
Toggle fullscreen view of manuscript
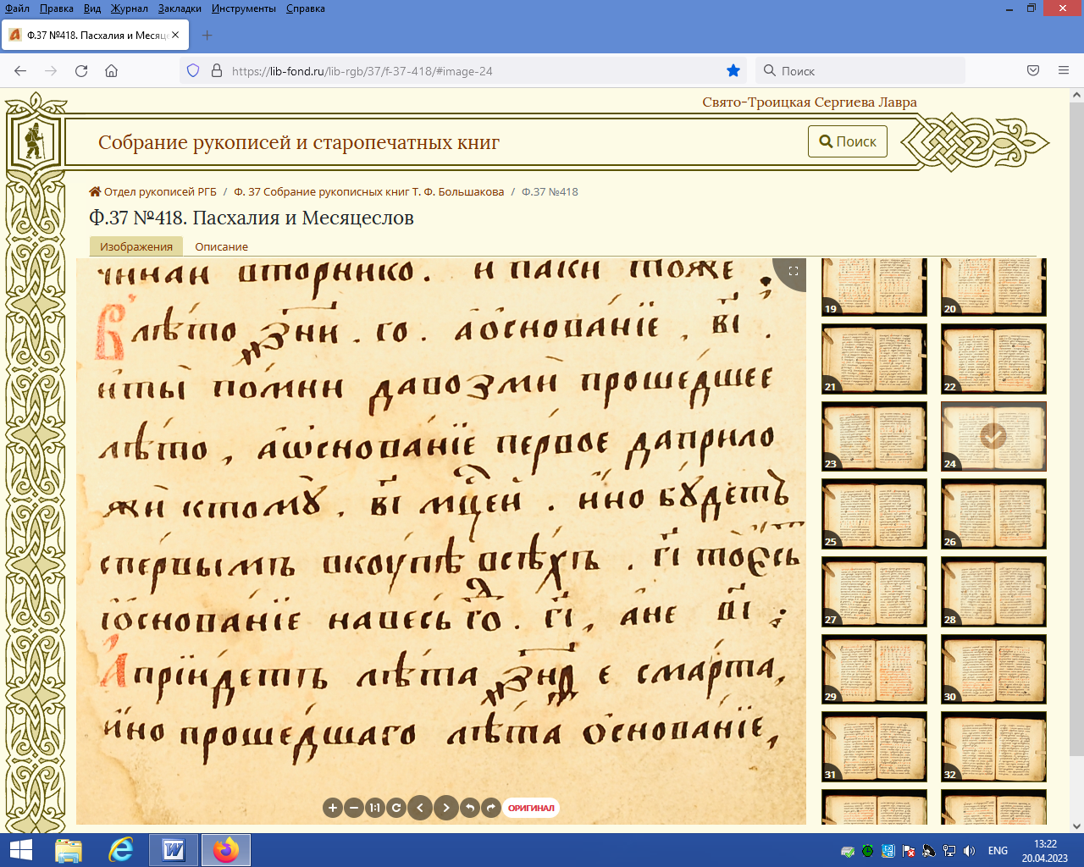pyautogui.click(x=794, y=271)
